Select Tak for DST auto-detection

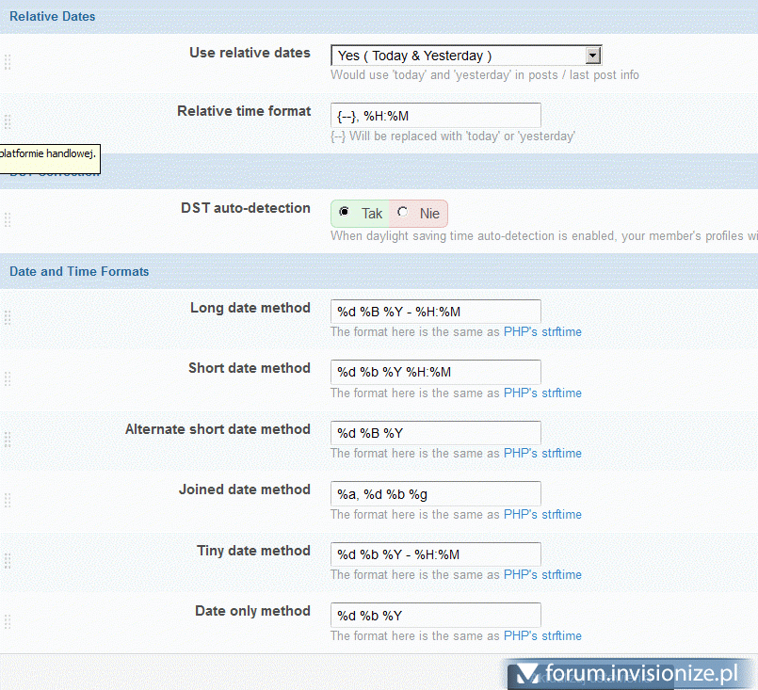coord(345,213)
